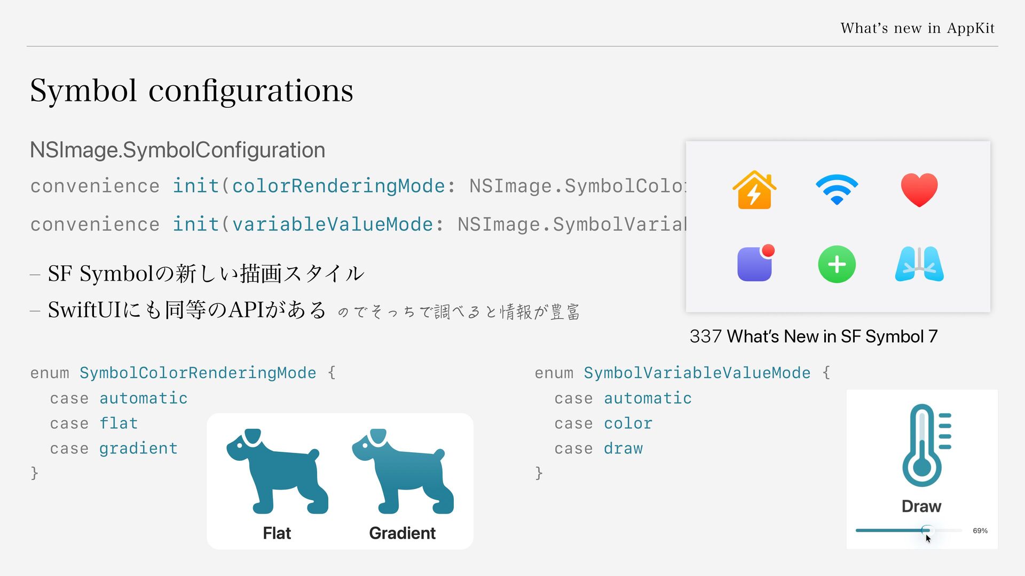
Task: Click the 'Symbol configurations' slide title
Action: [192, 90]
